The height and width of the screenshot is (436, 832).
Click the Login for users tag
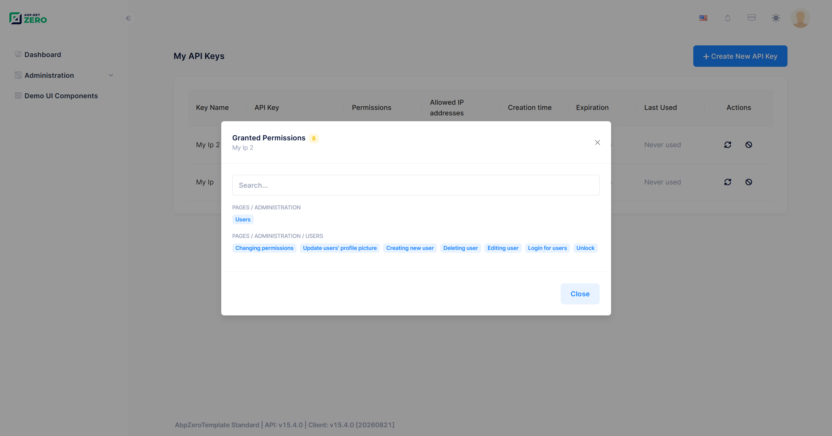click(547, 248)
